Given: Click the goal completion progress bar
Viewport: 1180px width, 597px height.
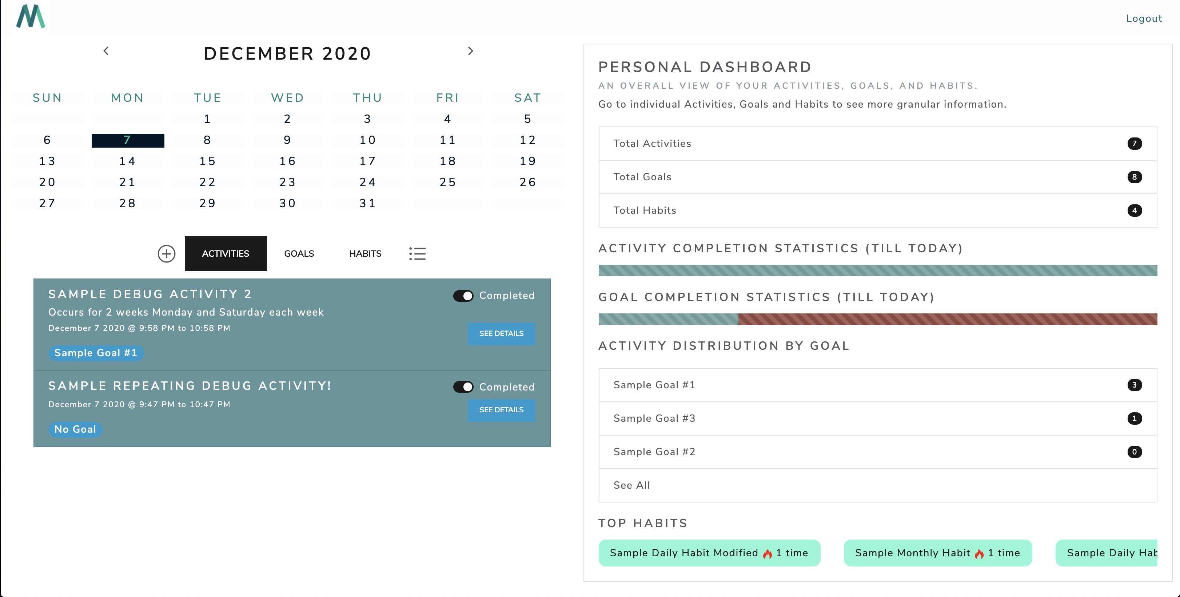Looking at the screenshot, I should coord(878,319).
